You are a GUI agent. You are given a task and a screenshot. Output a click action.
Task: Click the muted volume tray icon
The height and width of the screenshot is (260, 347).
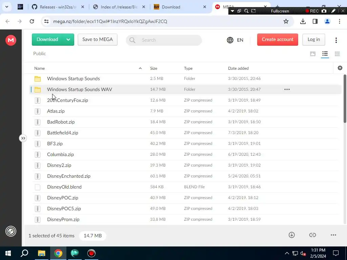click(303, 253)
